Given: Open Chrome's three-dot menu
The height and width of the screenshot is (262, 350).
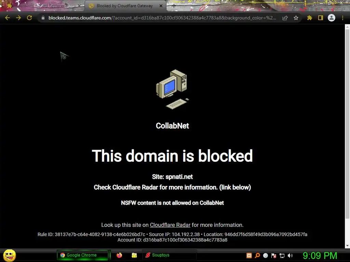Looking at the screenshot, I should 342,18.
